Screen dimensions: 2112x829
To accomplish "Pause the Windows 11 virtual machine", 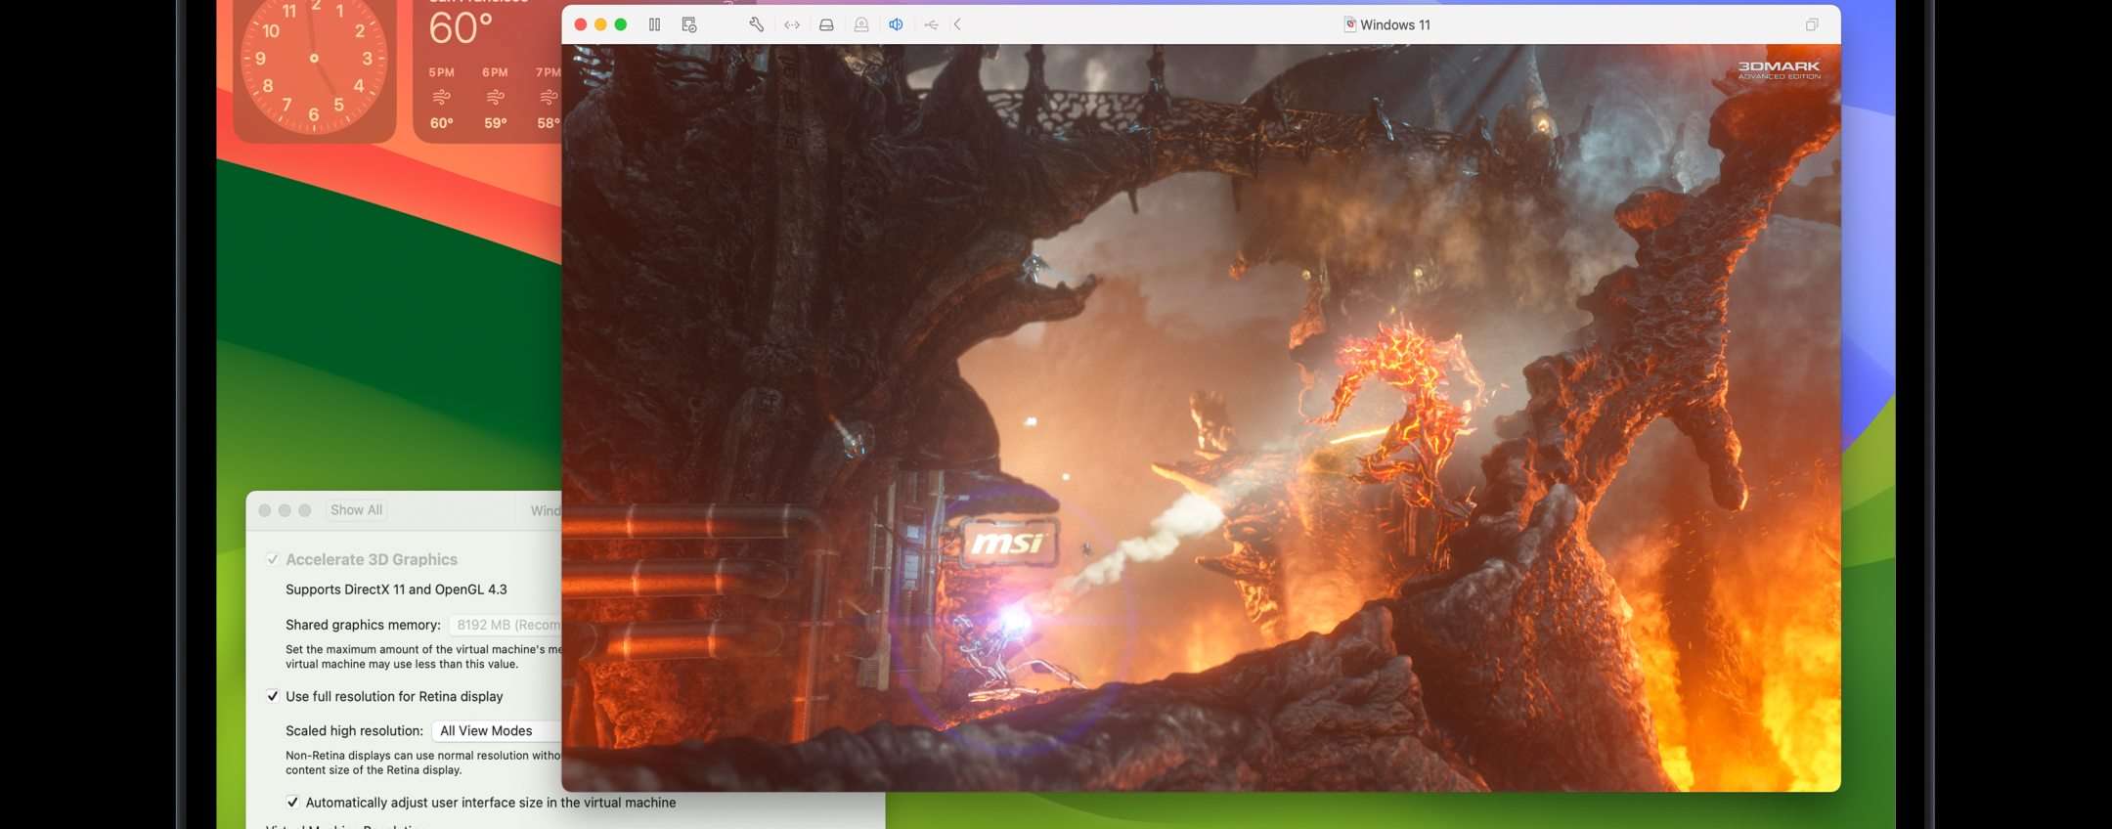I will [x=654, y=24].
